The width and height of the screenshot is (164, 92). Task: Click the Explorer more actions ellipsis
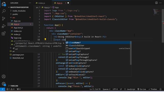point(30,3)
